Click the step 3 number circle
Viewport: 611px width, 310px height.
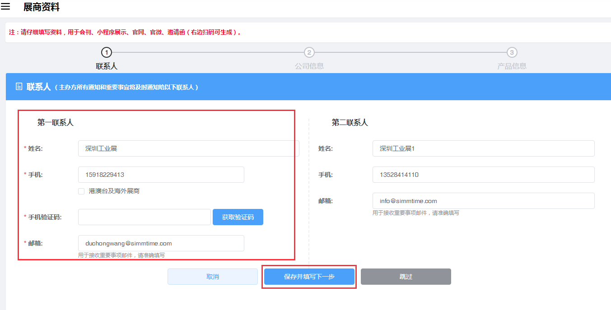tap(512, 52)
